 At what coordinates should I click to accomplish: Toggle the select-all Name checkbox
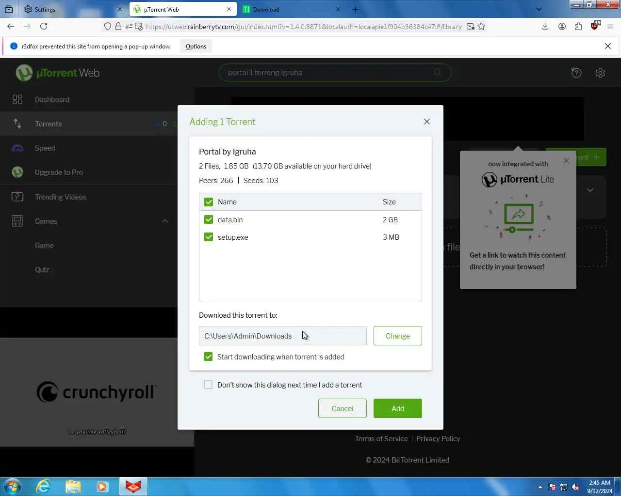click(x=209, y=202)
